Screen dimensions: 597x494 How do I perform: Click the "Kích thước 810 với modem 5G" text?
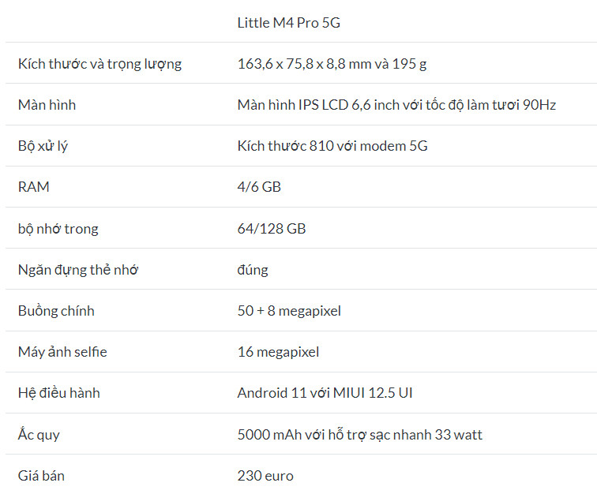pyautogui.click(x=332, y=146)
